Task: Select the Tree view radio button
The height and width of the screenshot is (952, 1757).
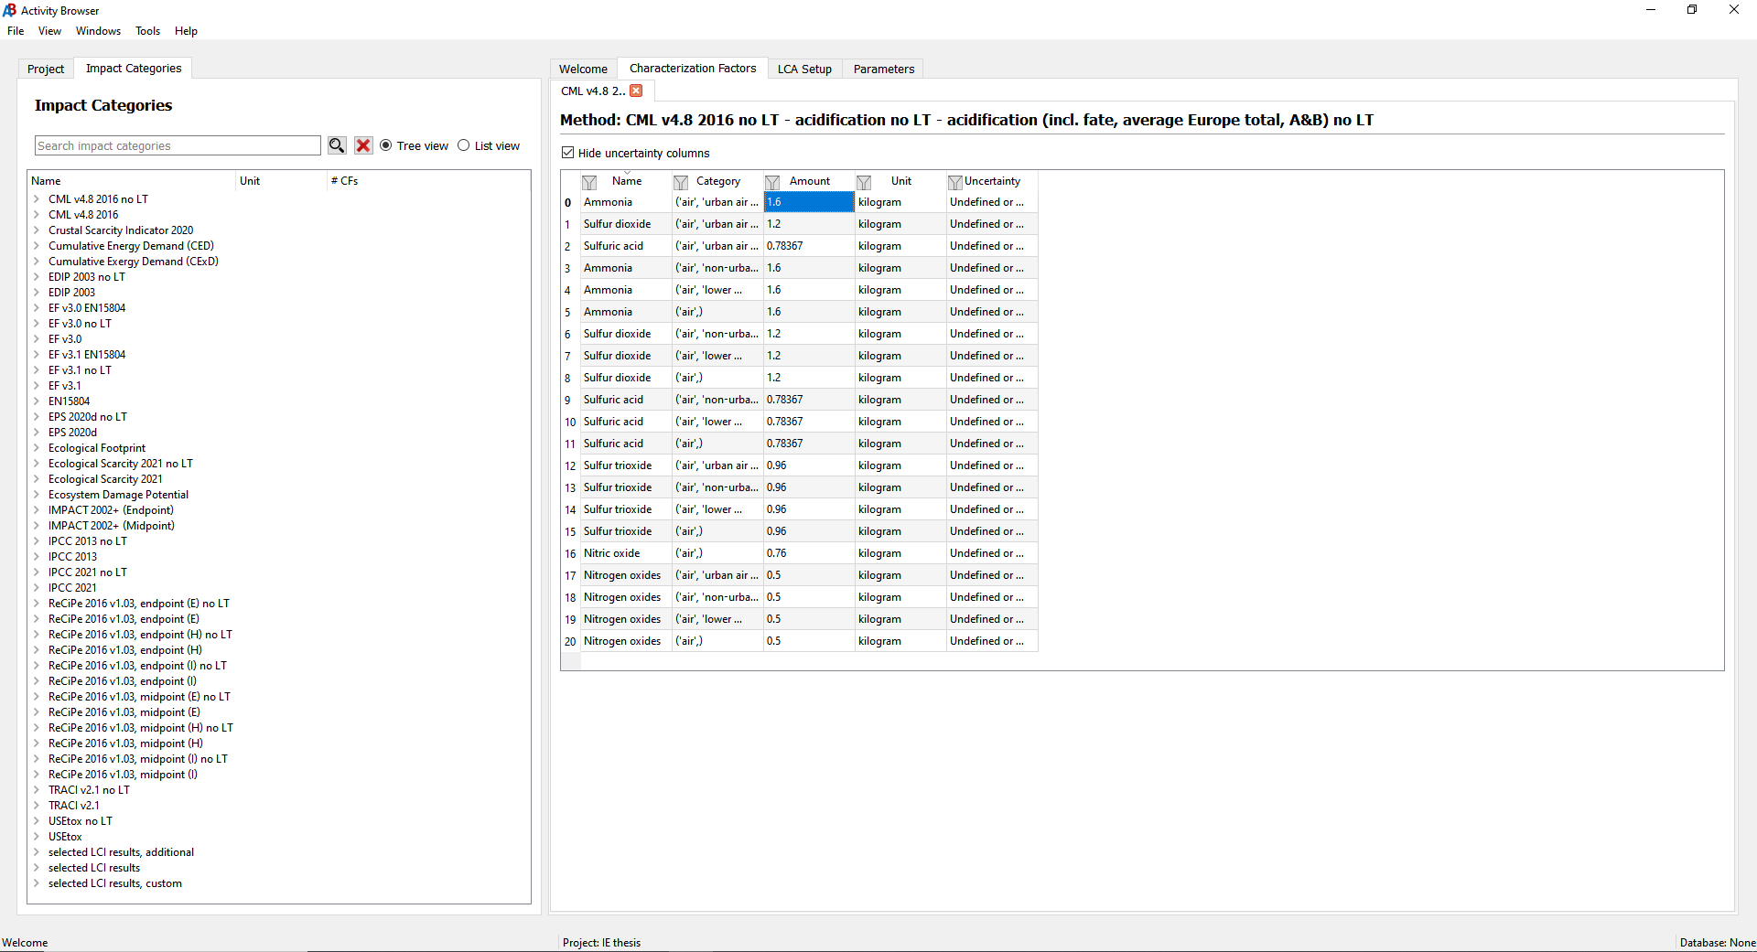Action: click(x=386, y=145)
